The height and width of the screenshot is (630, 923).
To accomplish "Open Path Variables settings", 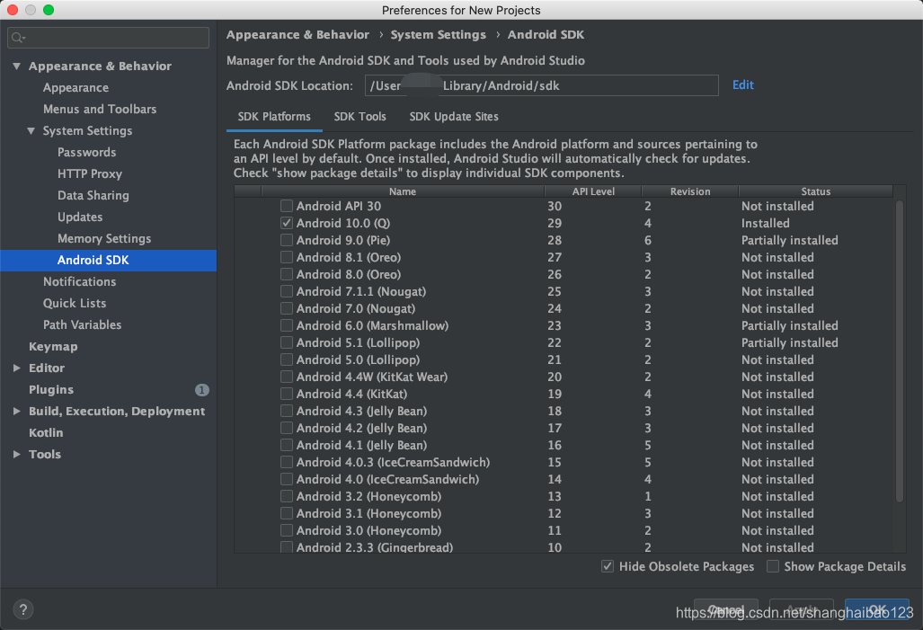I will (x=83, y=324).
